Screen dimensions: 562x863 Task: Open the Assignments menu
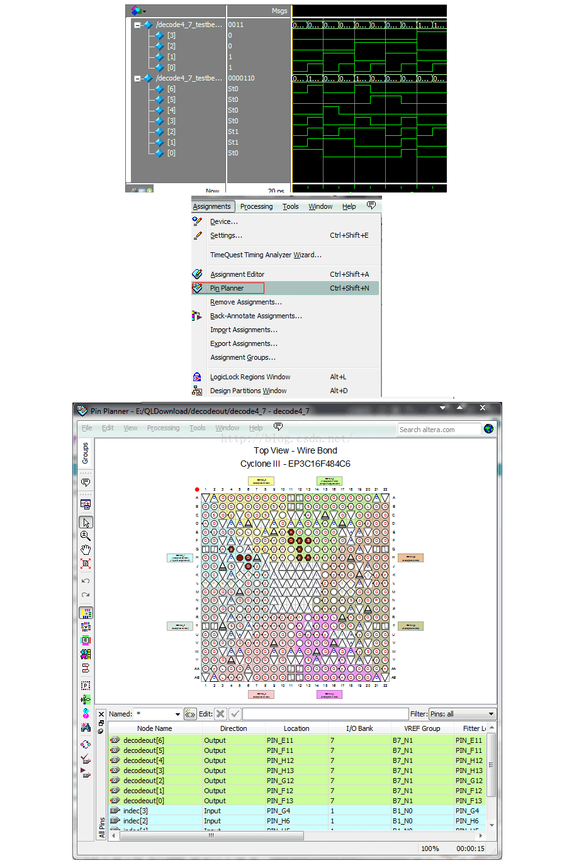(212, 206)
